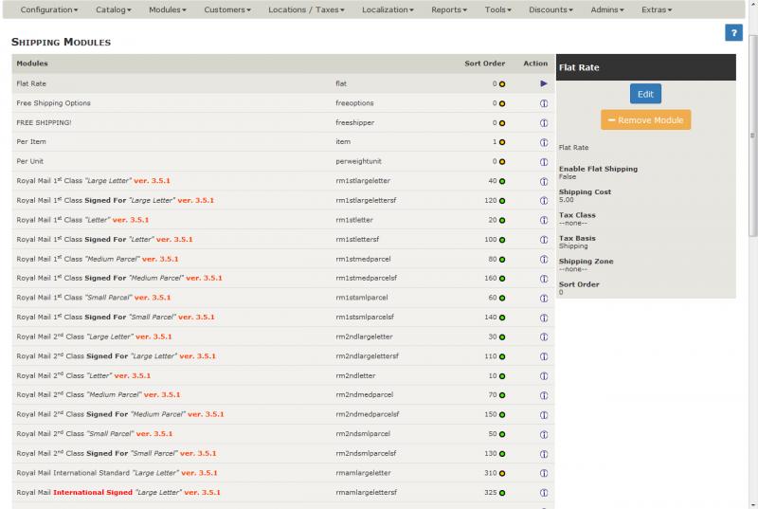This screenshot has width=758, height=509.
Task: Open the Admins menu
Action: point(607,9)
